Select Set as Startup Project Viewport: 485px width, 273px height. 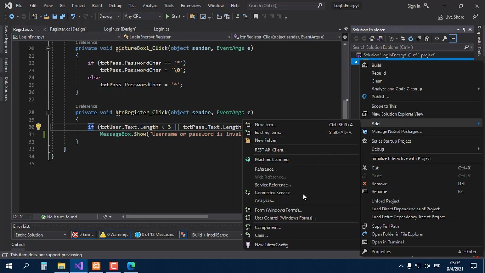[x=421, y=141]
